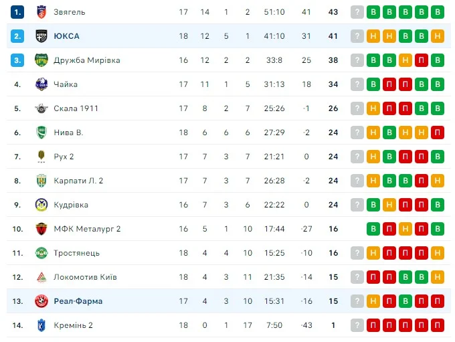Select the Тростянець team name
Screen dimensions: 455x342
pyautogui.click(x=76, y=253)
